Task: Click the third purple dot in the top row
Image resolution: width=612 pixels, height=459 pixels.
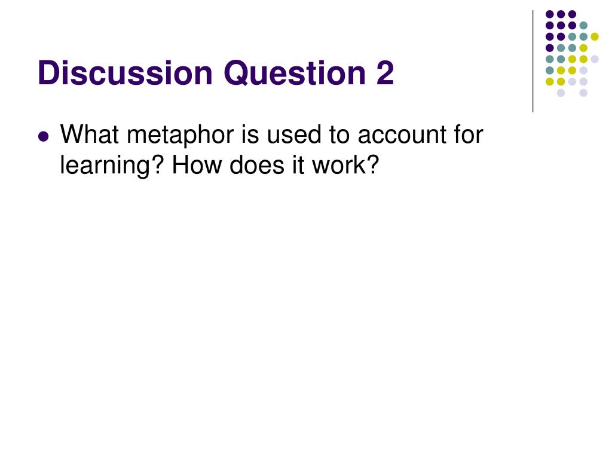Action: 572,14
